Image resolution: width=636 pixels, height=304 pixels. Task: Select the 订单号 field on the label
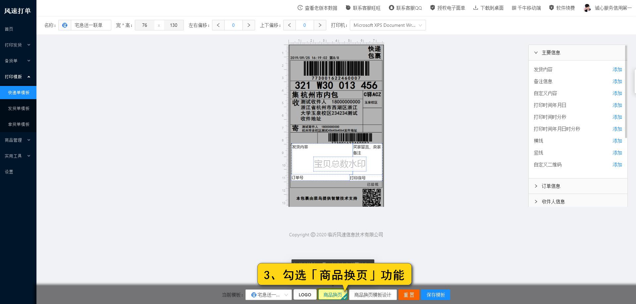320,178
